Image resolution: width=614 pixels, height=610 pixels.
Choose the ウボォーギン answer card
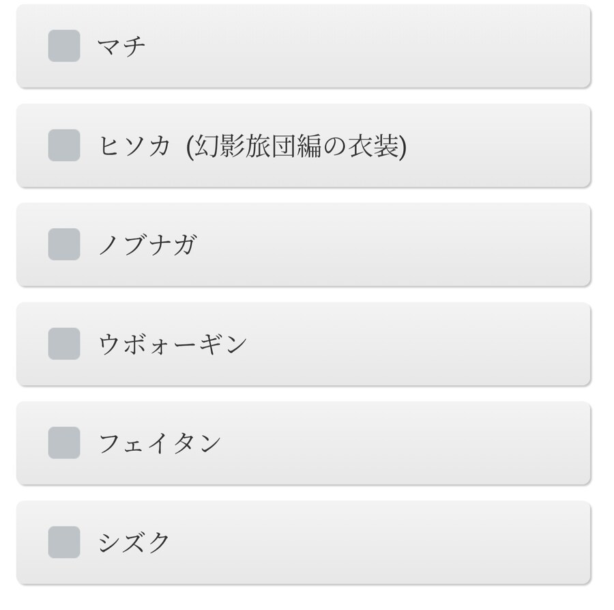(x=409, y=344)
